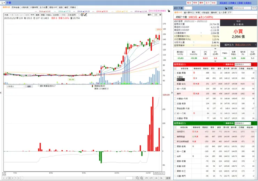Screen dimensions: 258x181
Task: Click help icon in 區間賣超15 header
Action: click(224, 123)
